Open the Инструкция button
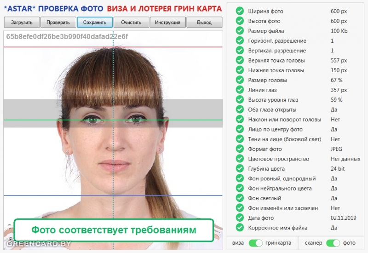Image resolution: width=368 pixels, height=253 pixels. (168, 22)
